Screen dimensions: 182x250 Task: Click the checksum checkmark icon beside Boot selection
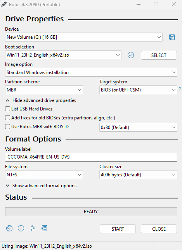pos(131,55)
